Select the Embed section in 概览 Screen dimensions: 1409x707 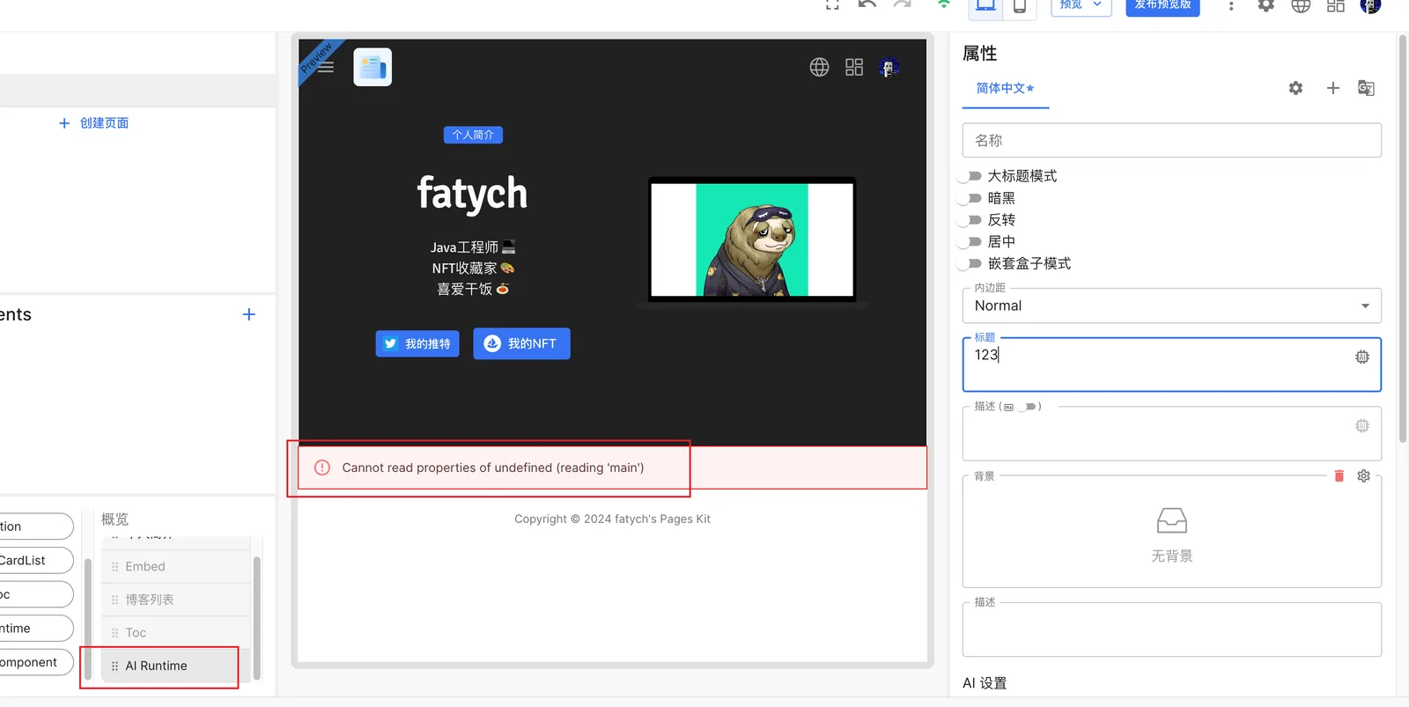[x=176, y=567]
